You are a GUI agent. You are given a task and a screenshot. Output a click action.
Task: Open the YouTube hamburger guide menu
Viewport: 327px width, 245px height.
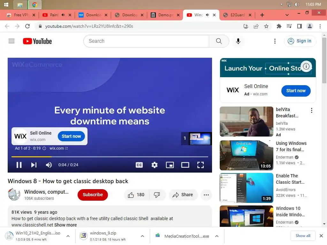point(11,41)
